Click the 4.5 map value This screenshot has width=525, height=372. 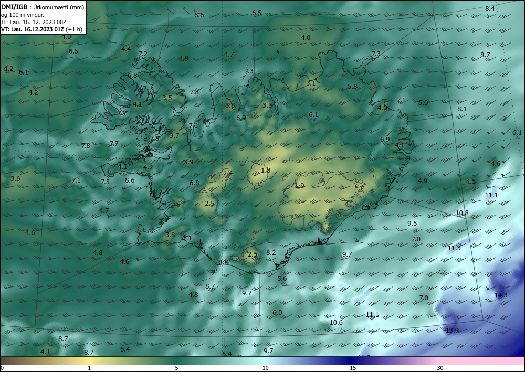pos(471,182)
